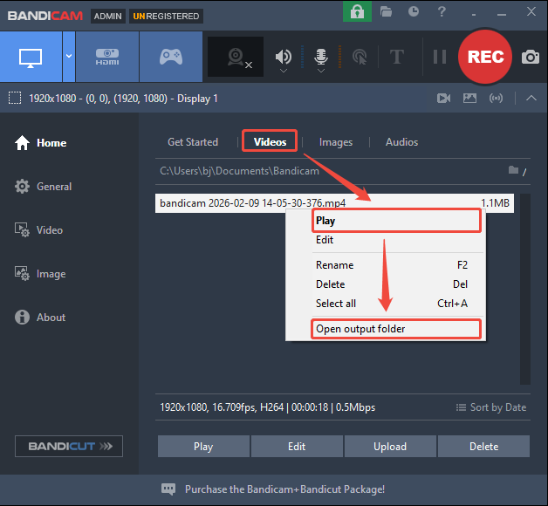Click the video camera icon in status bar

(443, 99)
